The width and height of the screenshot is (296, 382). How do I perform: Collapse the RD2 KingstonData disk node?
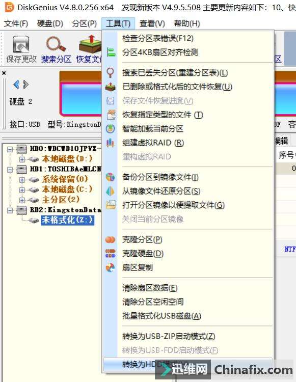coord(10,210)
